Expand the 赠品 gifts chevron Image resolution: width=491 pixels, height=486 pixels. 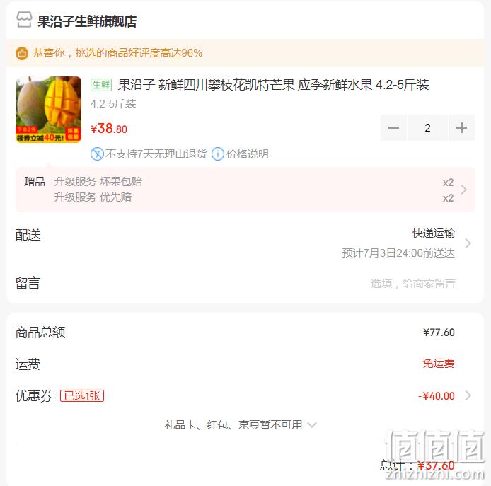tap(463, 190)
